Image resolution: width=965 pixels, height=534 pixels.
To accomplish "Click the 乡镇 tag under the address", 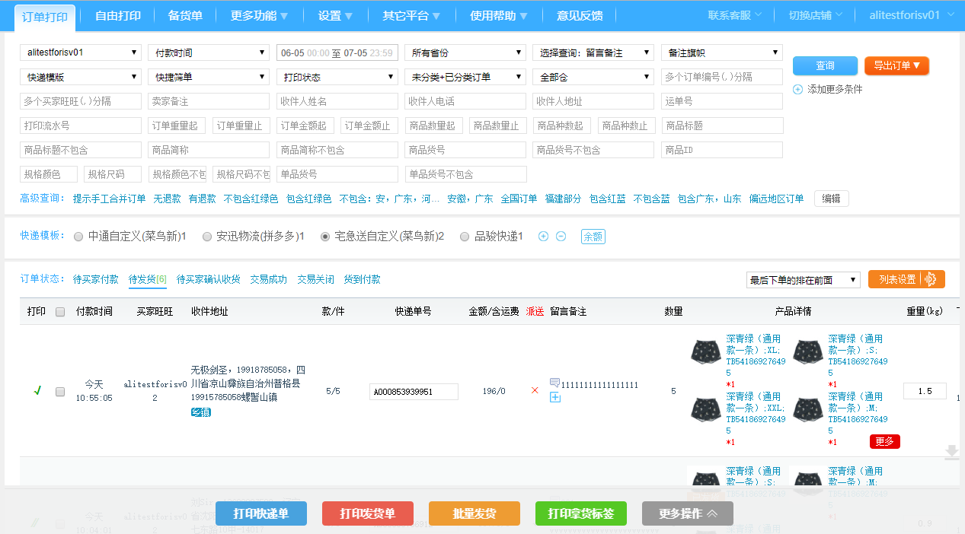I will pyautogui.click(x=201, y=412).
